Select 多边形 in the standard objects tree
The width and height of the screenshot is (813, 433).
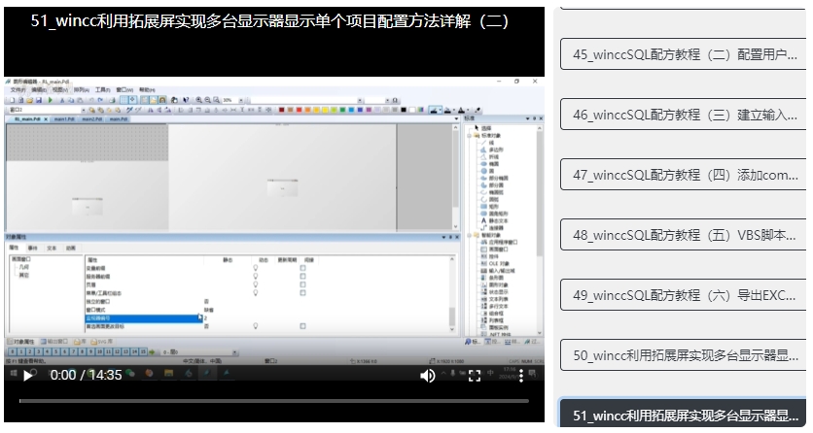tap(492, 150)
